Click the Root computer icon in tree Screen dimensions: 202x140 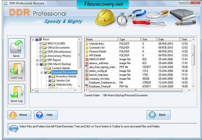click(40, 39)
